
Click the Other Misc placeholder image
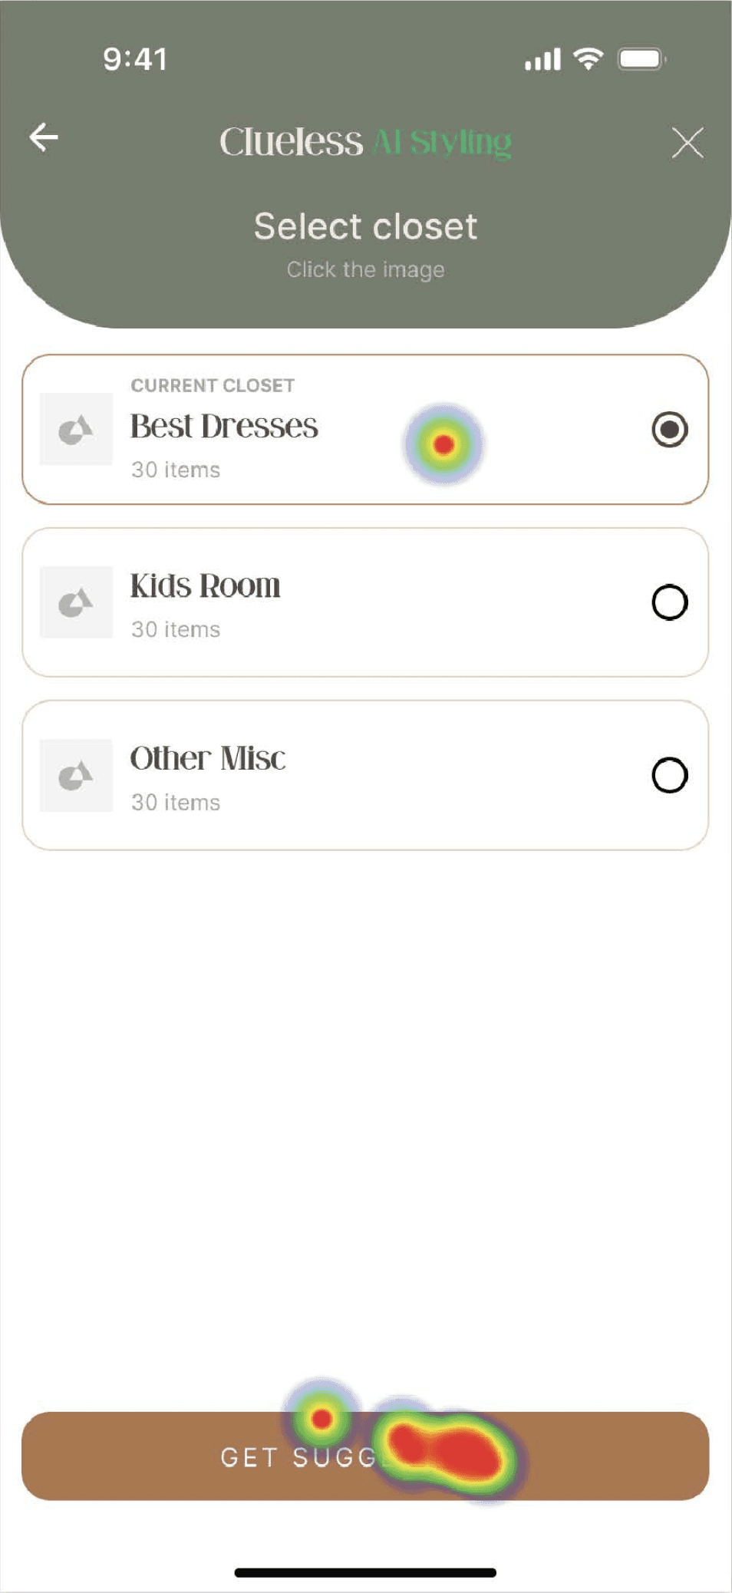coord(76,775)
